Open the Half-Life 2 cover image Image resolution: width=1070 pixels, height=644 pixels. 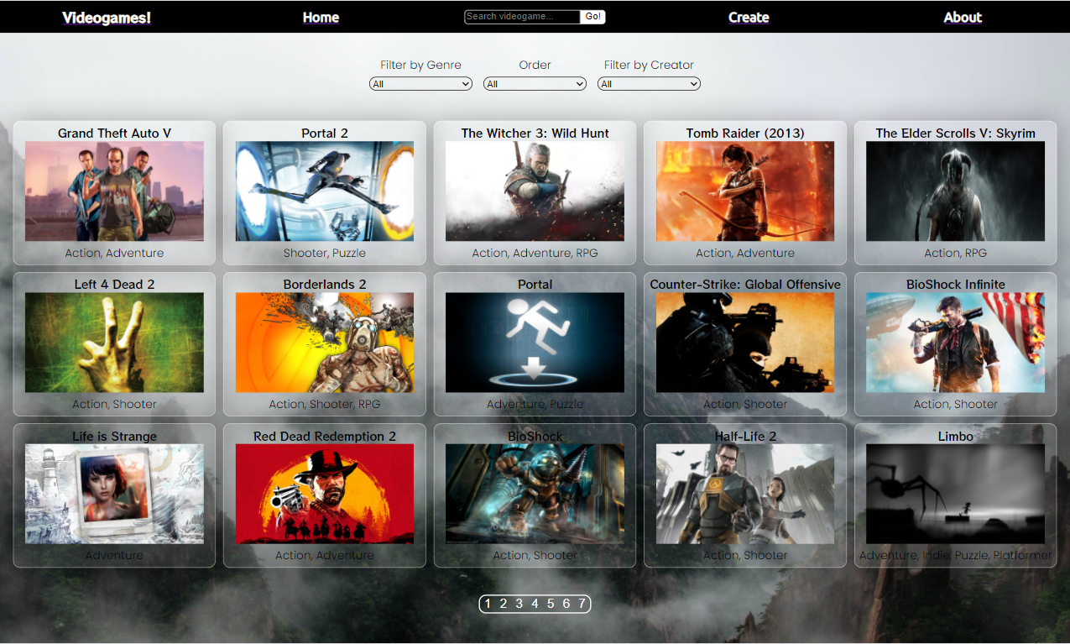pyautogui.click(x=745, y=494)
